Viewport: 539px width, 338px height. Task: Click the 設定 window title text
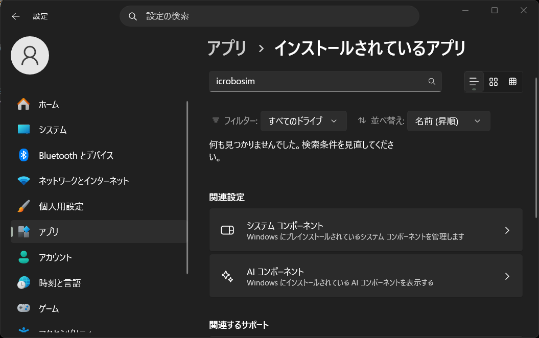(40, 16)
